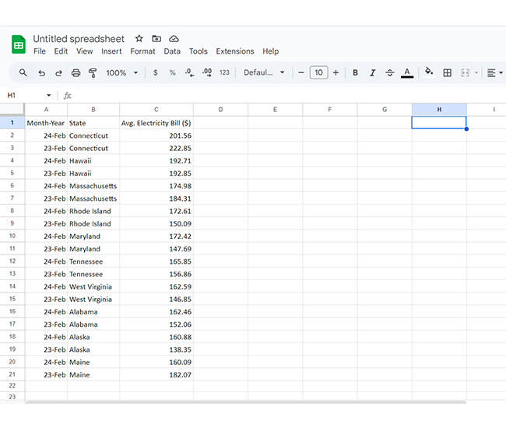Screen dimensions: 506x428
Task: Select the Month-Year header cell
Action: (x=46, y=123)
